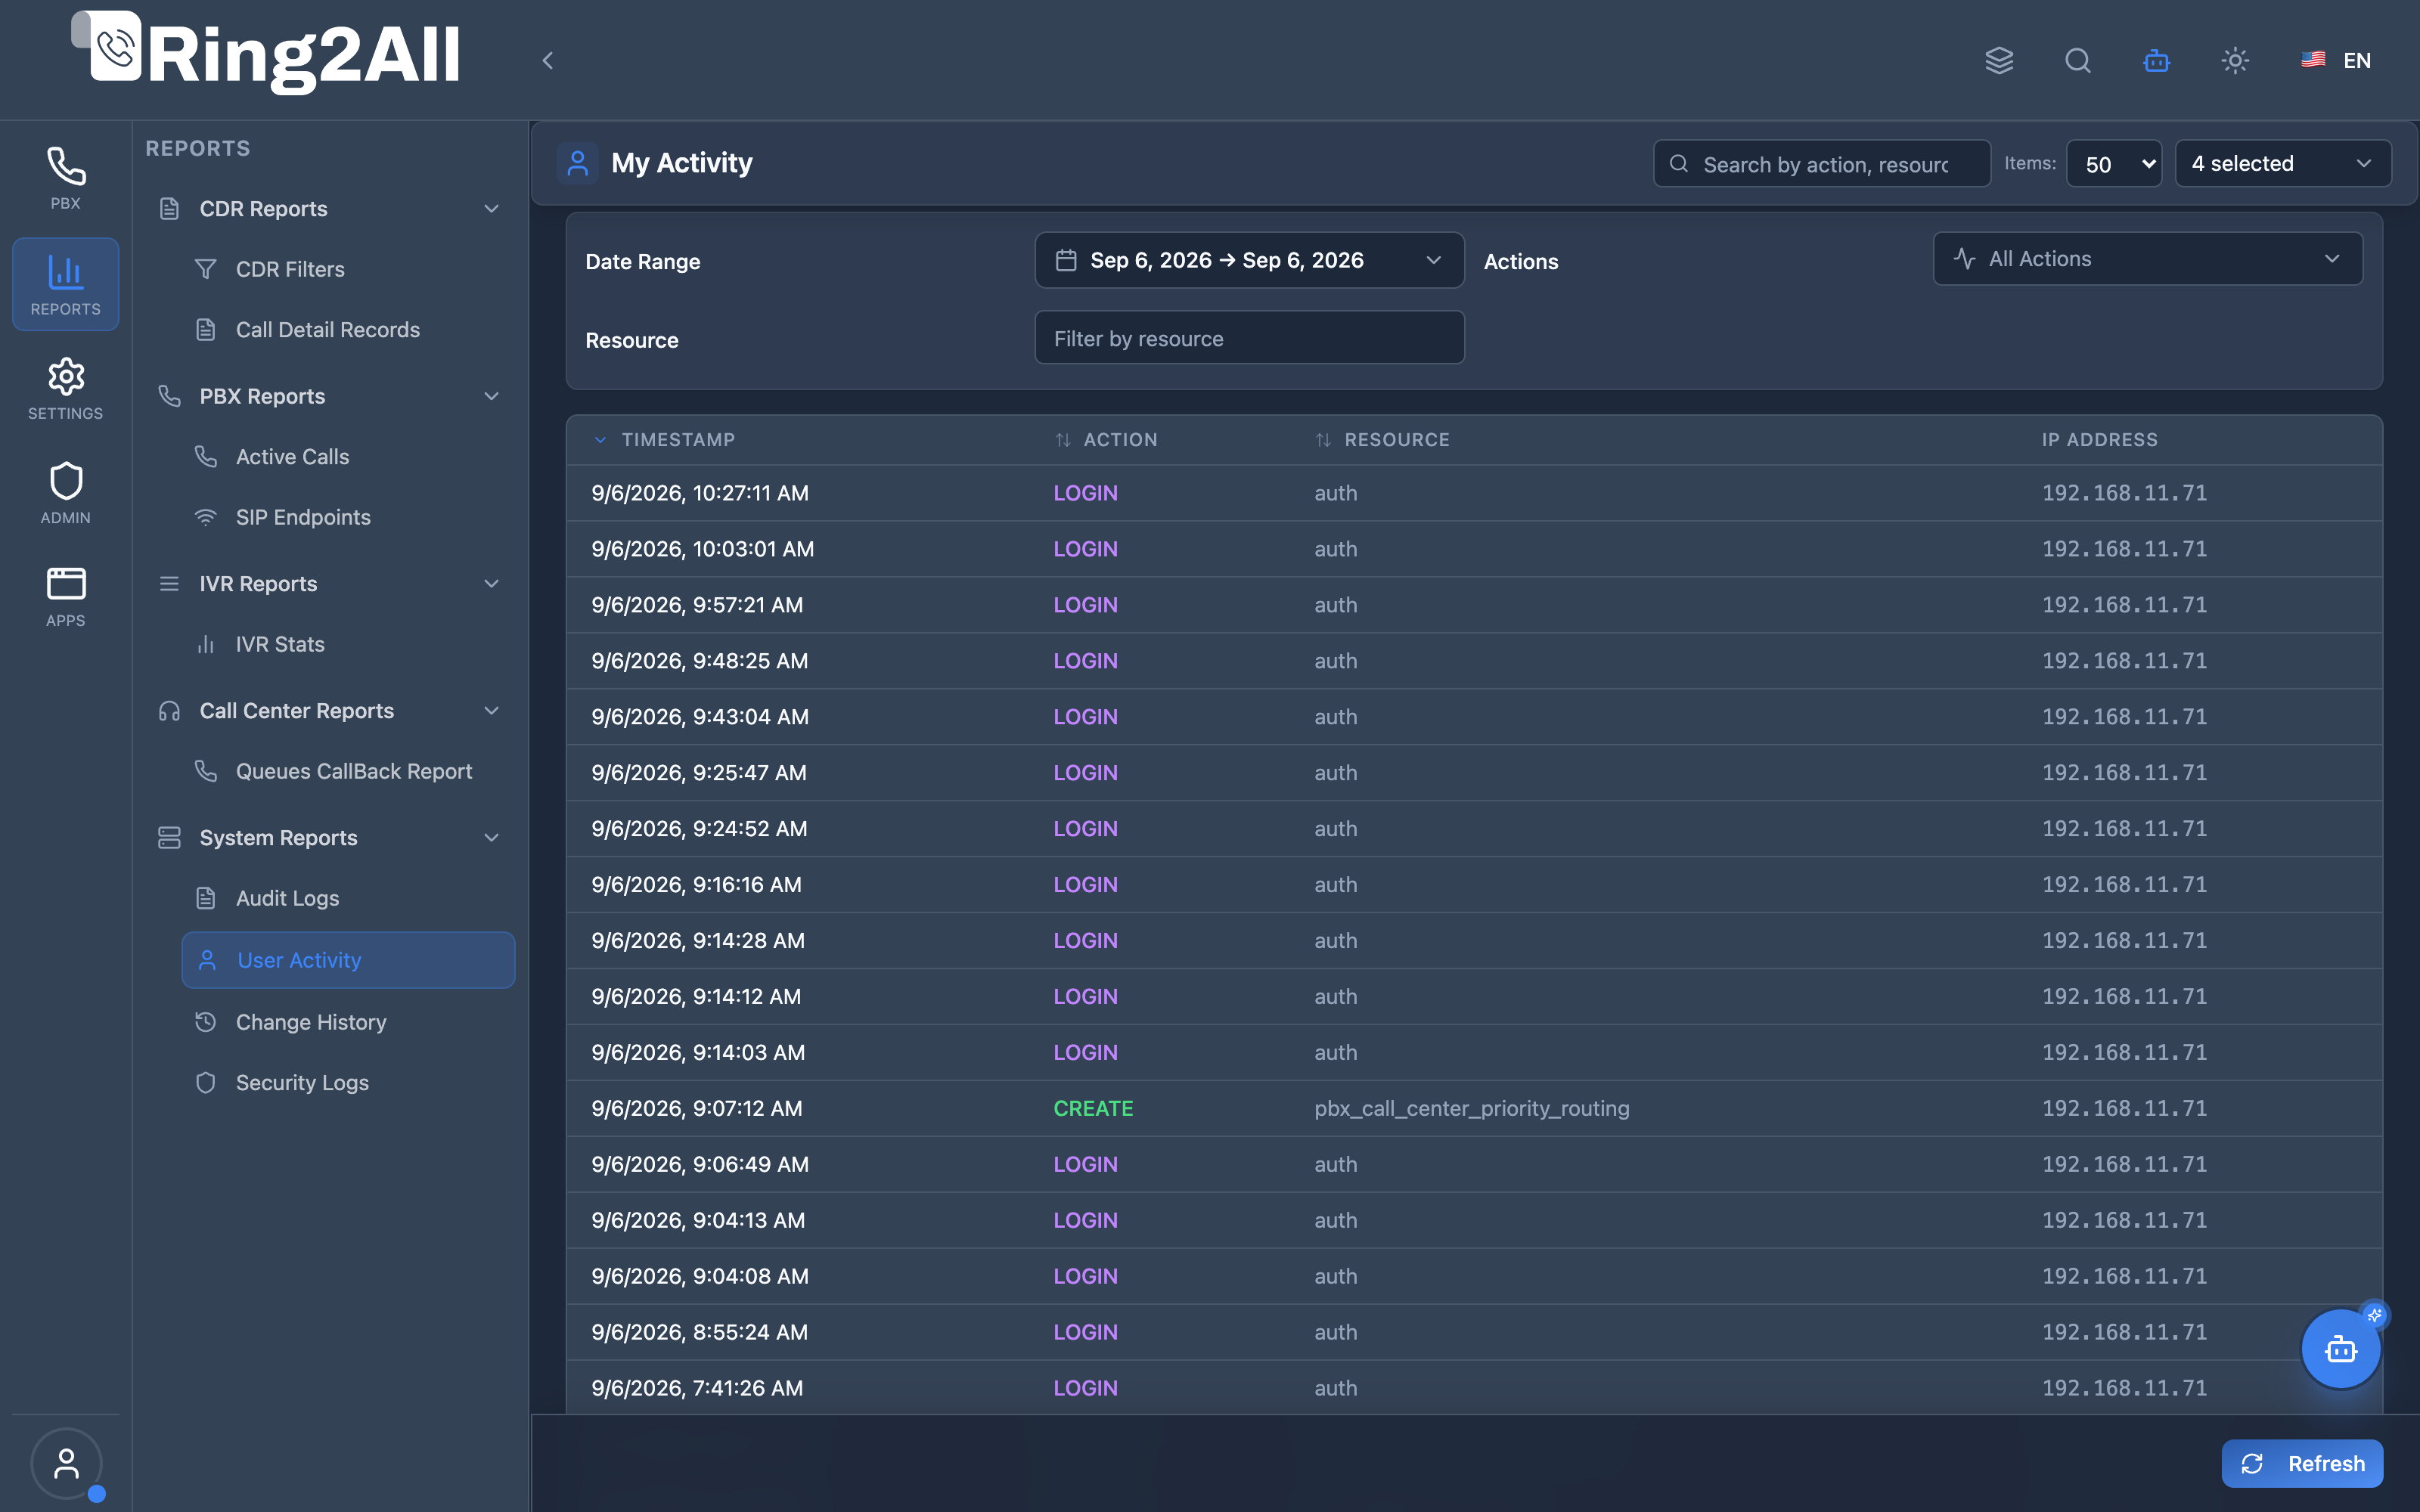The image size is (2420, 1512).
Task: Click the Filter by resource field
Action: point(1249,338)
